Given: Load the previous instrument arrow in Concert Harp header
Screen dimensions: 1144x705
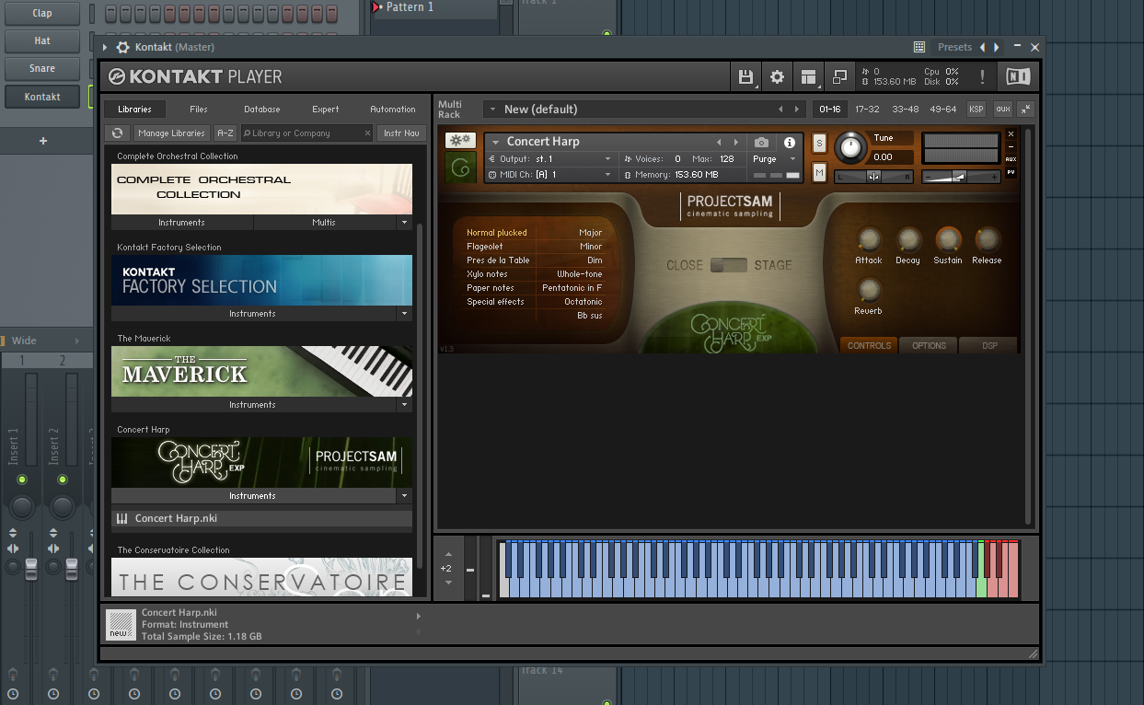Looking at the screenshot, I should coord(720,143).
